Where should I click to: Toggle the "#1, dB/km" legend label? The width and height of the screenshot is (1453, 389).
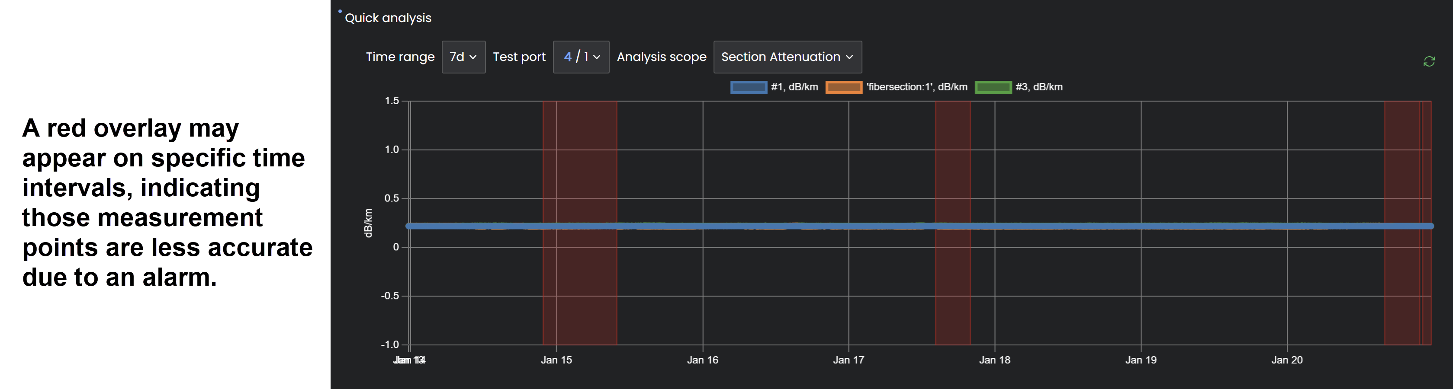point(794,87)
